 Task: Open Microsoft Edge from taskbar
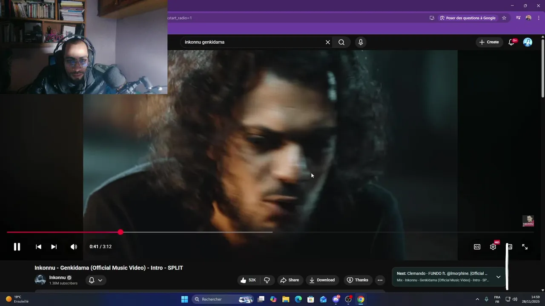(298, 299)
